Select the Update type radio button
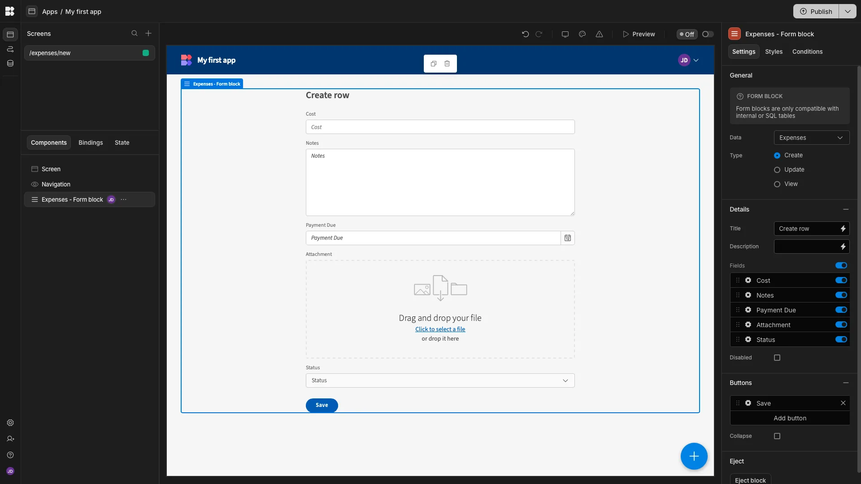The height and width of the screenshot is (484, 861). (777, 170)
